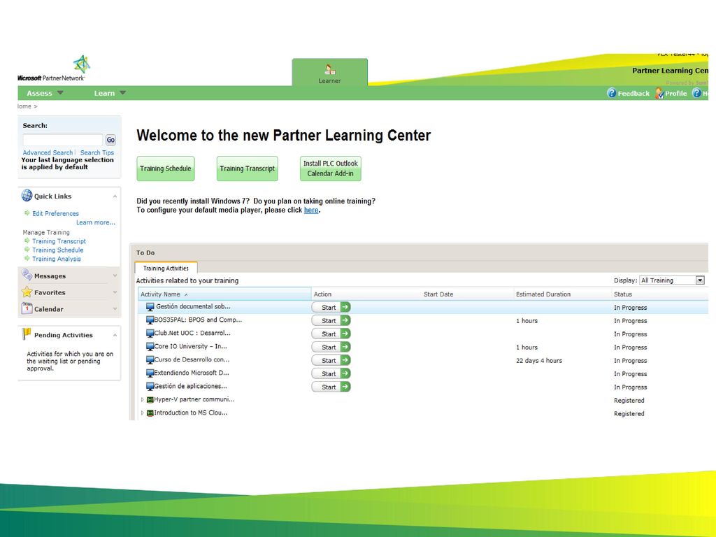The image size is (716, 537).
Task: Open the Assess dropdown menu
Action: coord(45,93)
